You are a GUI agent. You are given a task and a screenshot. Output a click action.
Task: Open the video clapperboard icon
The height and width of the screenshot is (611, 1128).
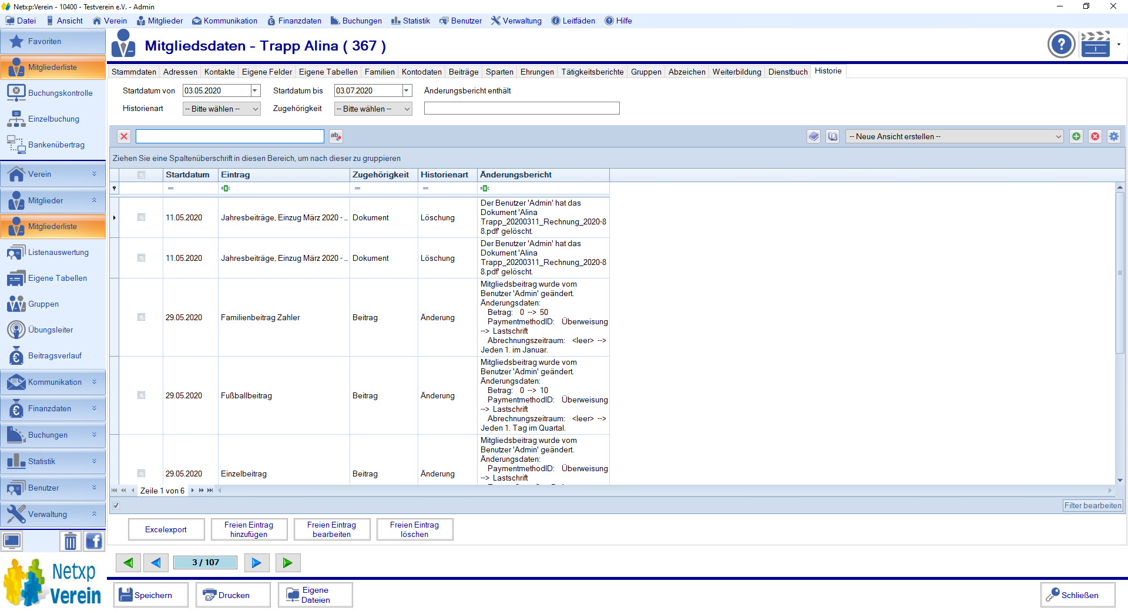point(1095,45)
